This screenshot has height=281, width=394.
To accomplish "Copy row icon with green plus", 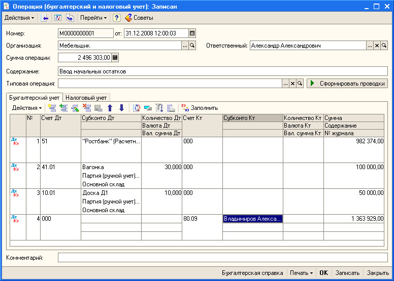I will point(63,108).
